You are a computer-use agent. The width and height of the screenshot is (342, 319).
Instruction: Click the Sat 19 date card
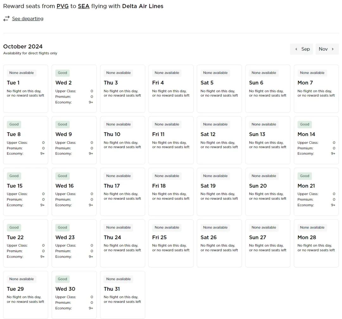click(x=219, y=192)
